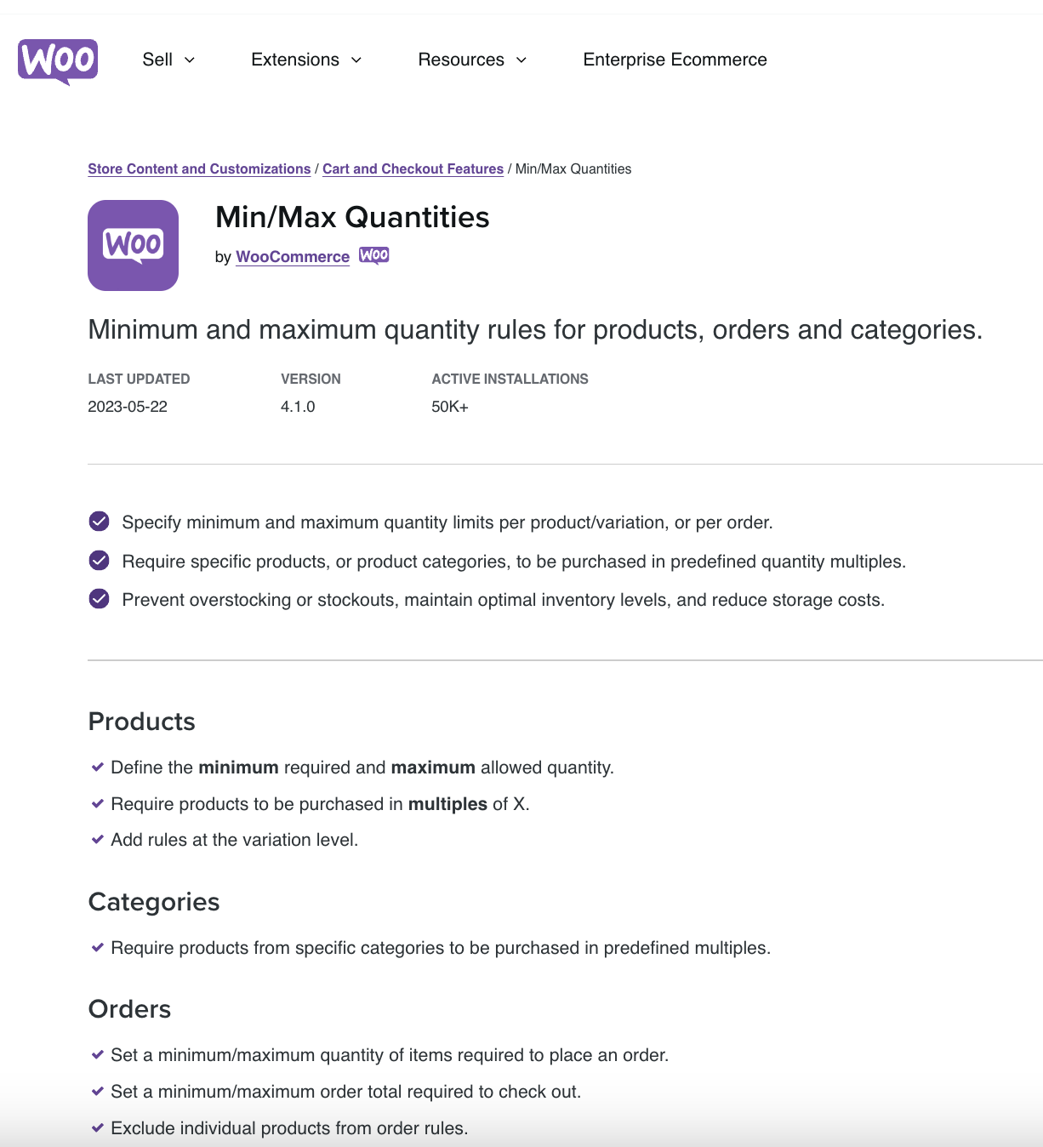Viewport: 1043px width, 1147px height.
Task: Click the Min/Max Quantities extension icon
Action: click(x=133, y=245)
